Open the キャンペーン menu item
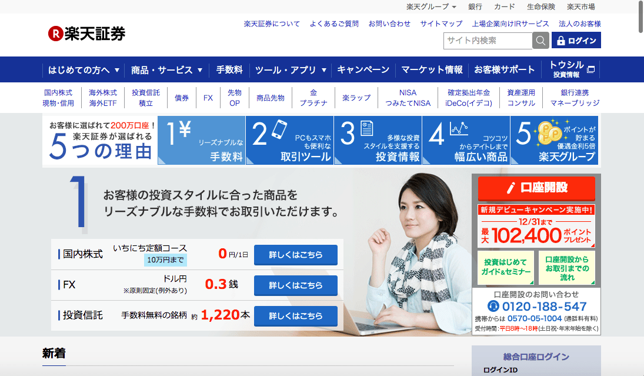 point(363,69)
